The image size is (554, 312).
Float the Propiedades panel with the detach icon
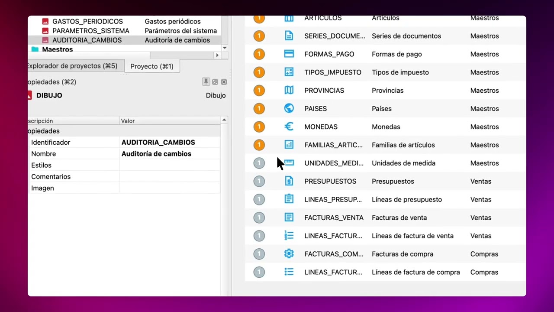pos(215,82)
